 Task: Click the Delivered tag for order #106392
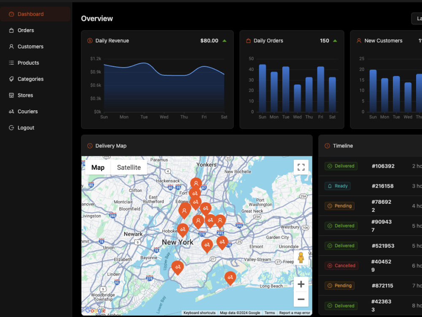341,166
